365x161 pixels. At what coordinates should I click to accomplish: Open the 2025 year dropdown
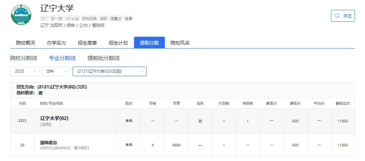coord(25,71)
